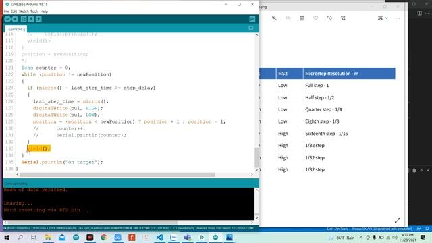Viewport: 432px width, 243px height.
Task: Click the 'Sixteenth step - 1/16' table cell
Action: (x=327, y=134)
